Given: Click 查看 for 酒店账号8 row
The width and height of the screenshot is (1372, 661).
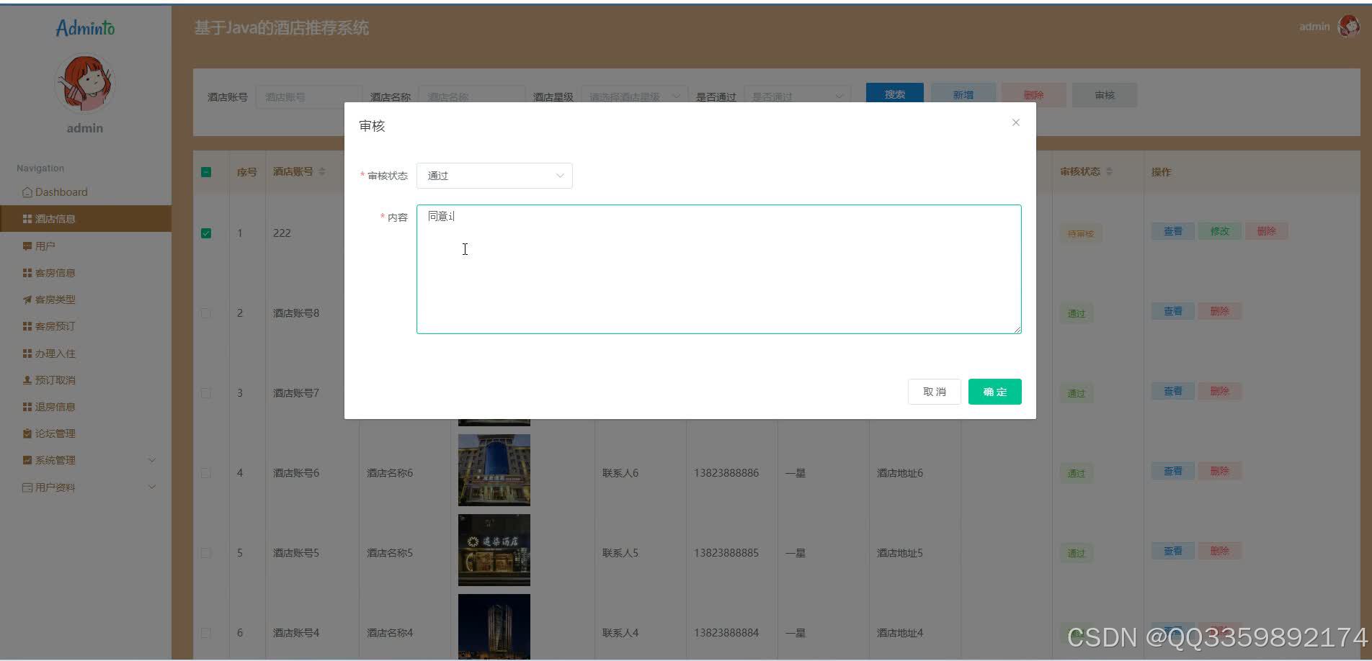Looking at the screenshot, I should tap(1172, 311).
